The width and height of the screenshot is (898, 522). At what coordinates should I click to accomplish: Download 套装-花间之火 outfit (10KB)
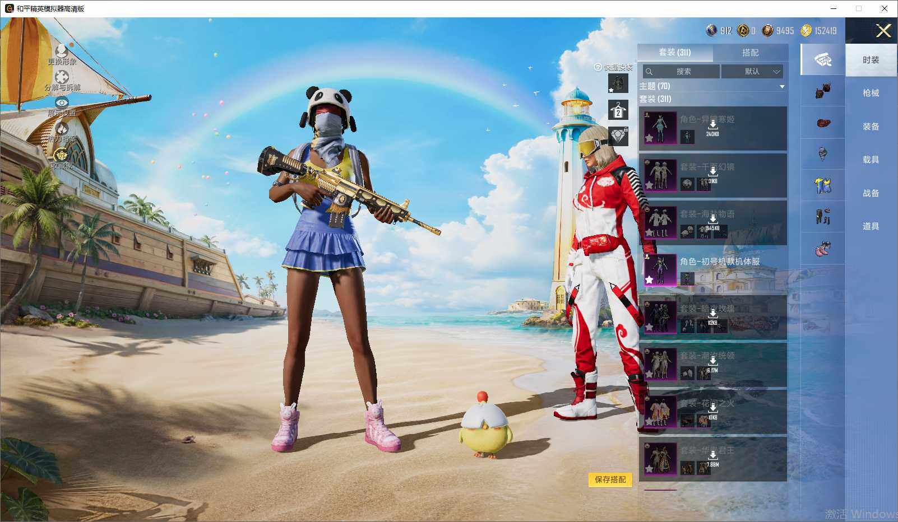pyautogui.click(x=712, y=412)
